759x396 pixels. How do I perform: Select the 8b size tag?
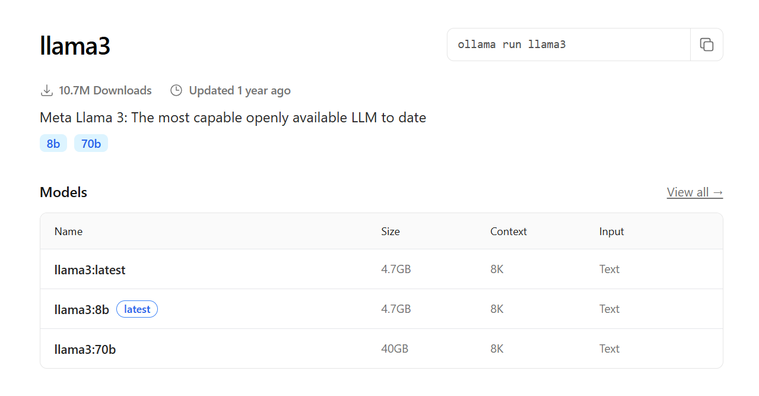point(53,144)
